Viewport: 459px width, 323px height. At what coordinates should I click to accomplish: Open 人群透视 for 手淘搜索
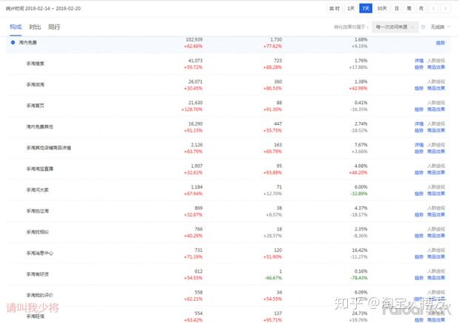(x=436, y=61)
